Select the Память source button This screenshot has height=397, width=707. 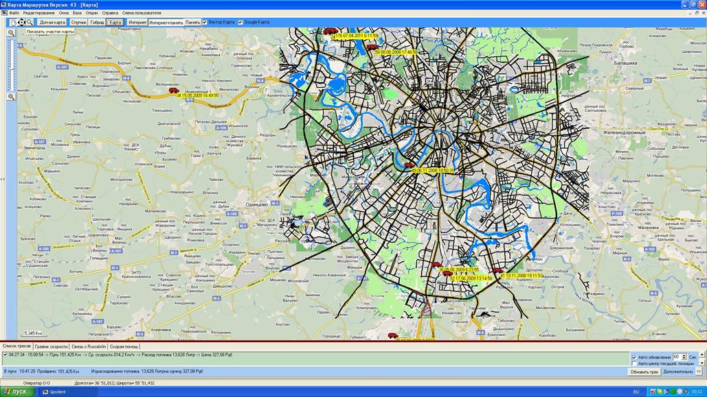[x=192, y=22]
